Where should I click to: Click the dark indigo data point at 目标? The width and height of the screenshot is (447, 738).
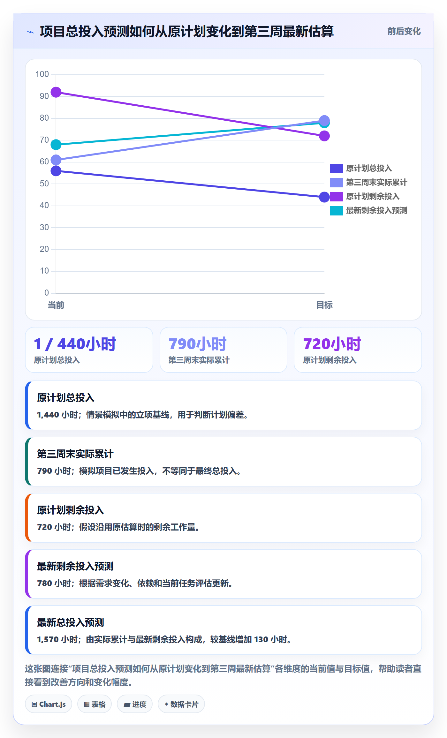coord(324,197)
